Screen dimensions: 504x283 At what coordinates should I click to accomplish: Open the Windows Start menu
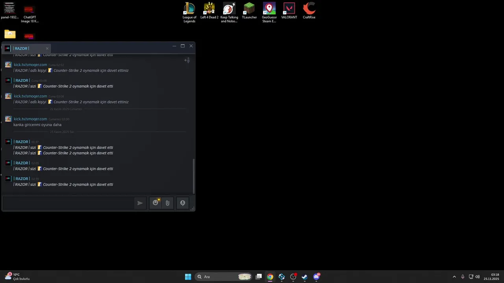click(x=188, y=277)
